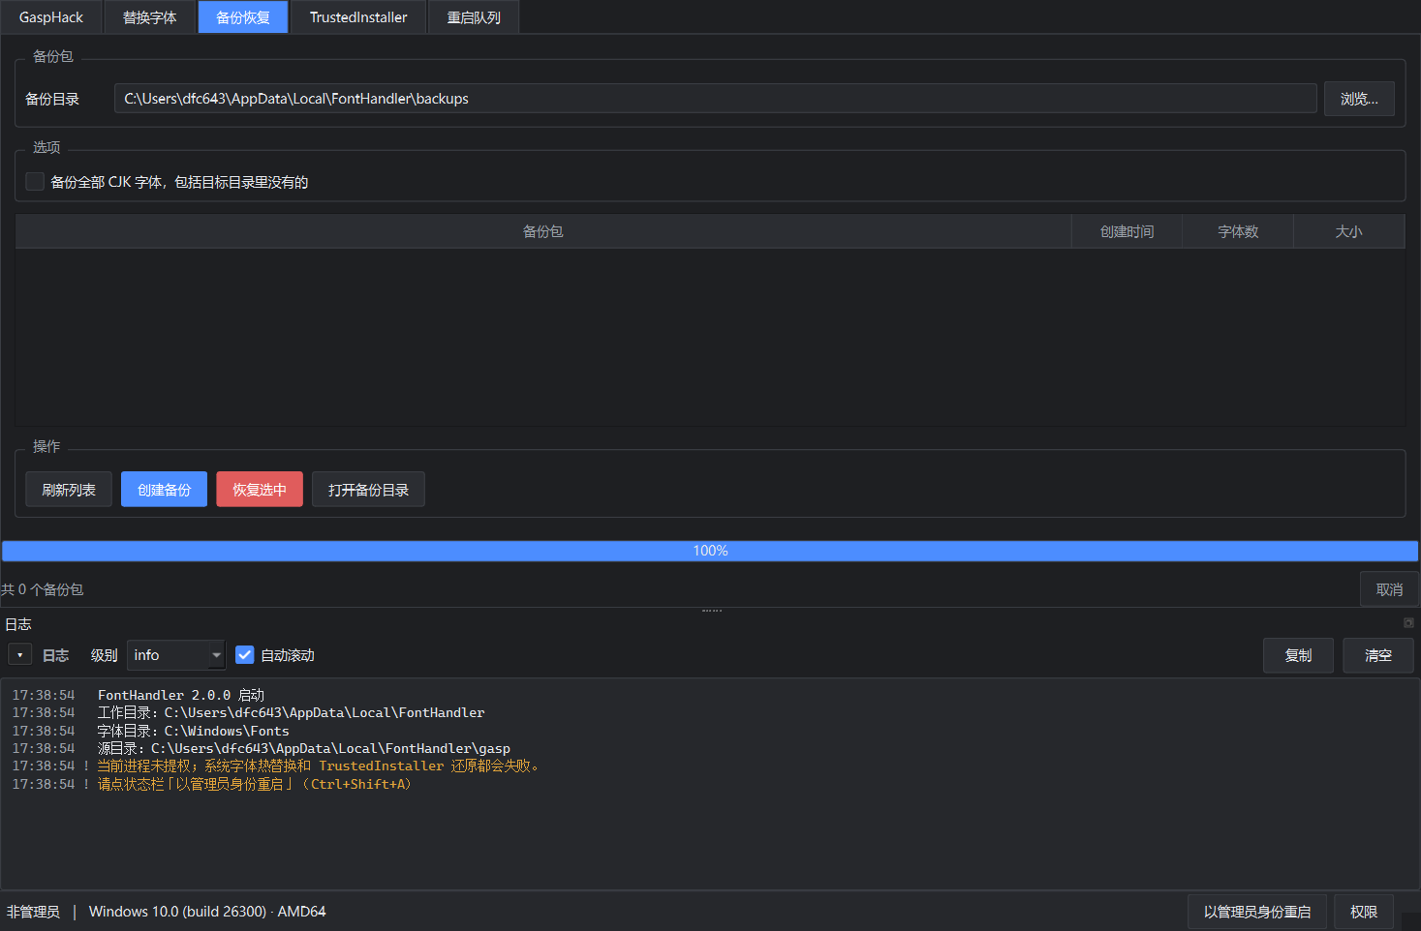This screenshot has width=1421, height=931.
Task: Click the warning line starting with 请点状态栏
Action: tap(254, 784)
